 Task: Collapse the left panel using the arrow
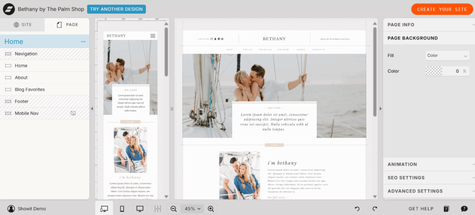coord(92,109)
